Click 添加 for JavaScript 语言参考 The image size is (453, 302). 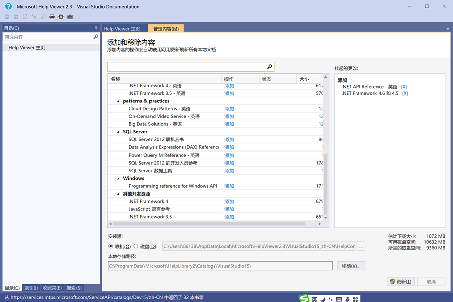tap(229, 209)
